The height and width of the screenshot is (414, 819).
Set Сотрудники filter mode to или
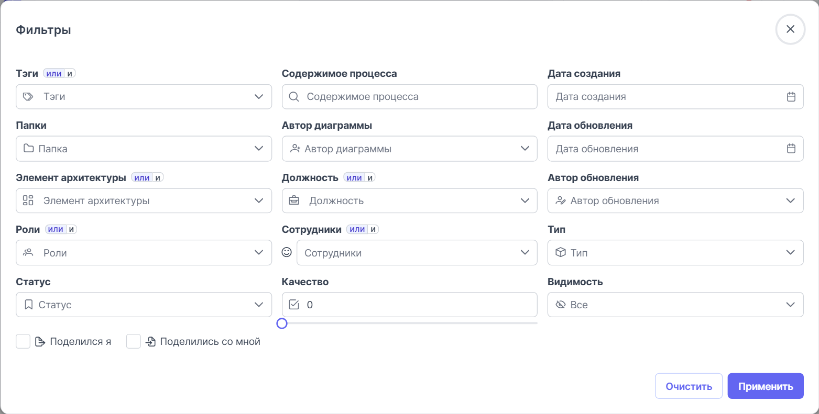click(357, 230)
